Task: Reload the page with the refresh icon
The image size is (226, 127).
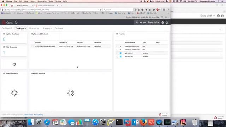Action: tap(101, 10)
